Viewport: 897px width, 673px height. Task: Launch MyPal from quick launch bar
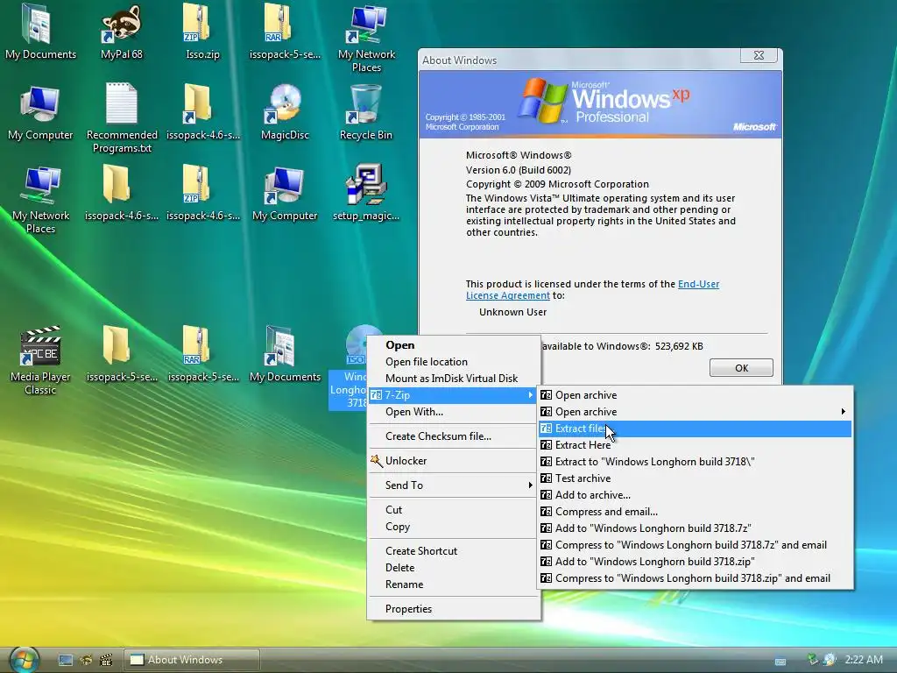(x=86, y=660)
